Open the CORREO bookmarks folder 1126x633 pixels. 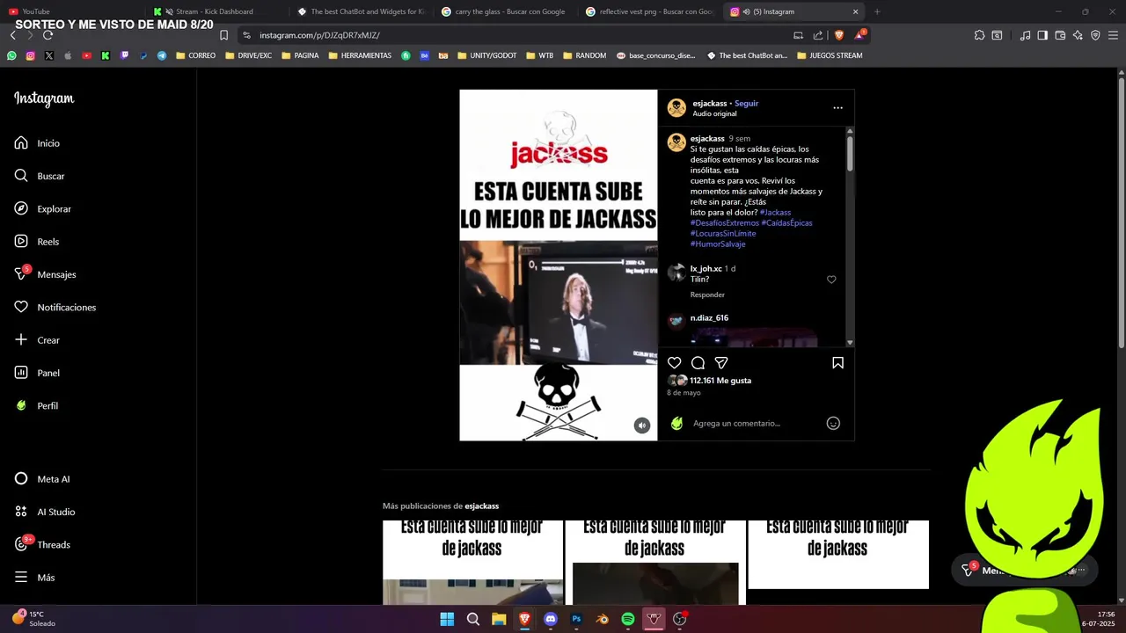pyautogui.click(x=195, y=55)
